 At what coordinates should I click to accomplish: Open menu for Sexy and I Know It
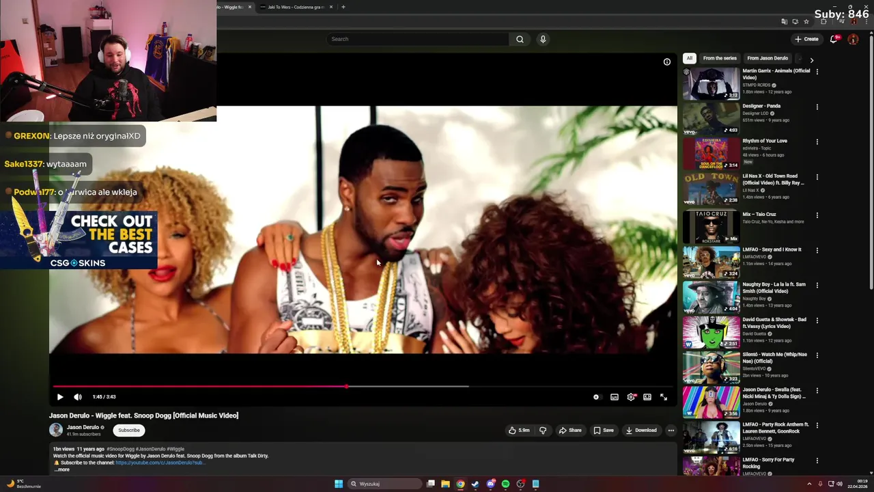[817, 251]
